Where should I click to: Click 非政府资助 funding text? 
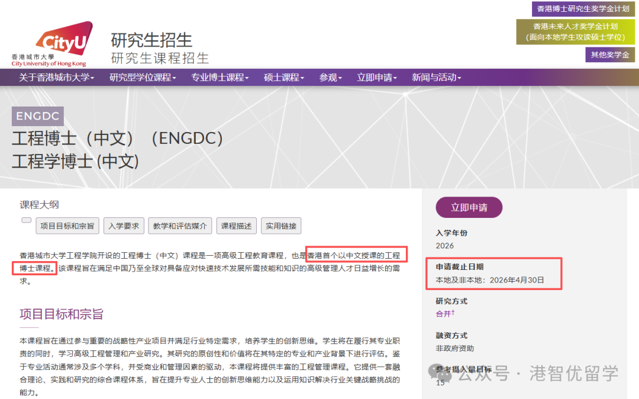[455, 349]
